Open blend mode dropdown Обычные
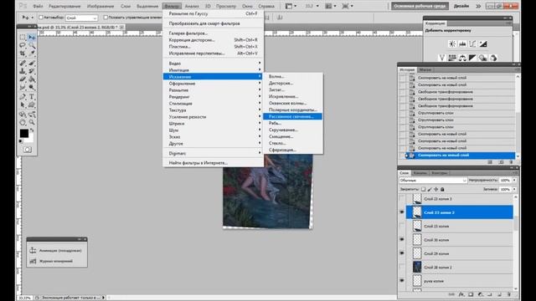 433,181
